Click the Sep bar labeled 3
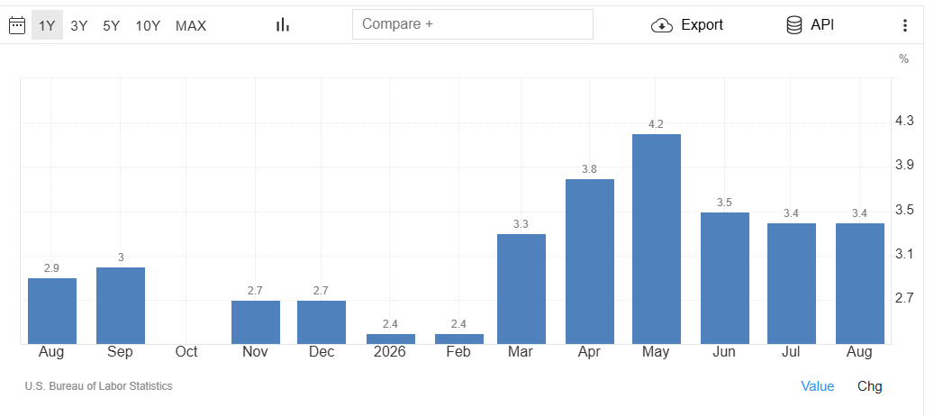 tap(121, 306)
